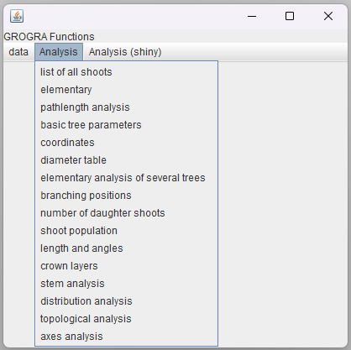The image size is (351, 350).
Task: Maximize the GROGRA window
Action: coord(290,16)
